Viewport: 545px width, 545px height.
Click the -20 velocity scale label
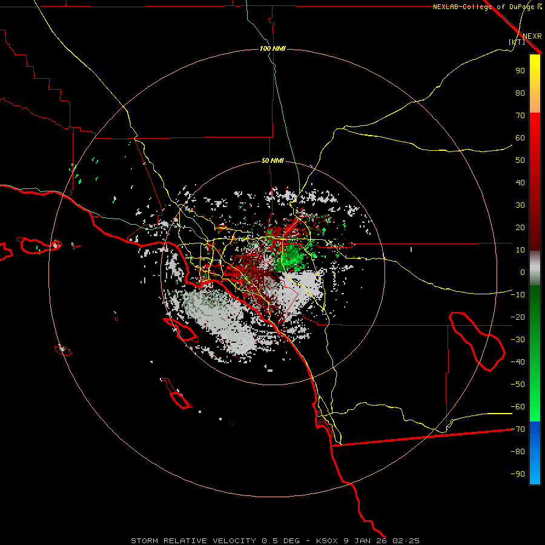(x=518, y=317)
